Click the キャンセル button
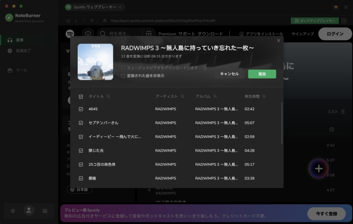Screen dimensions: 353x224 click(229, 74)
